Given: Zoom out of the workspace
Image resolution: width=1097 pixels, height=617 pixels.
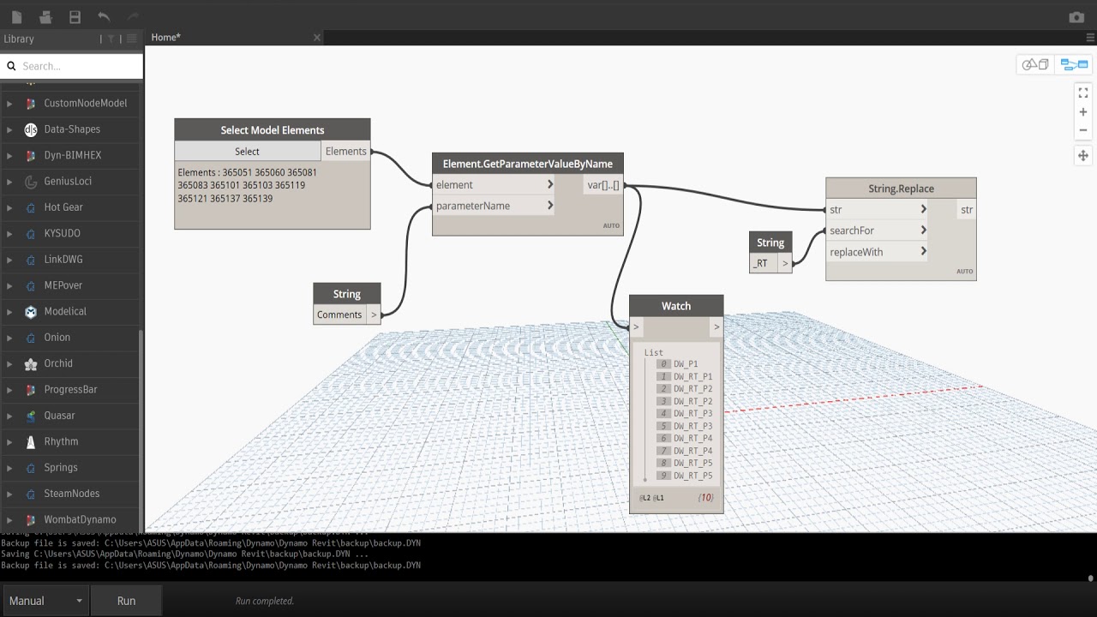Looking at the screenshot, I should tap(1083, 130).
